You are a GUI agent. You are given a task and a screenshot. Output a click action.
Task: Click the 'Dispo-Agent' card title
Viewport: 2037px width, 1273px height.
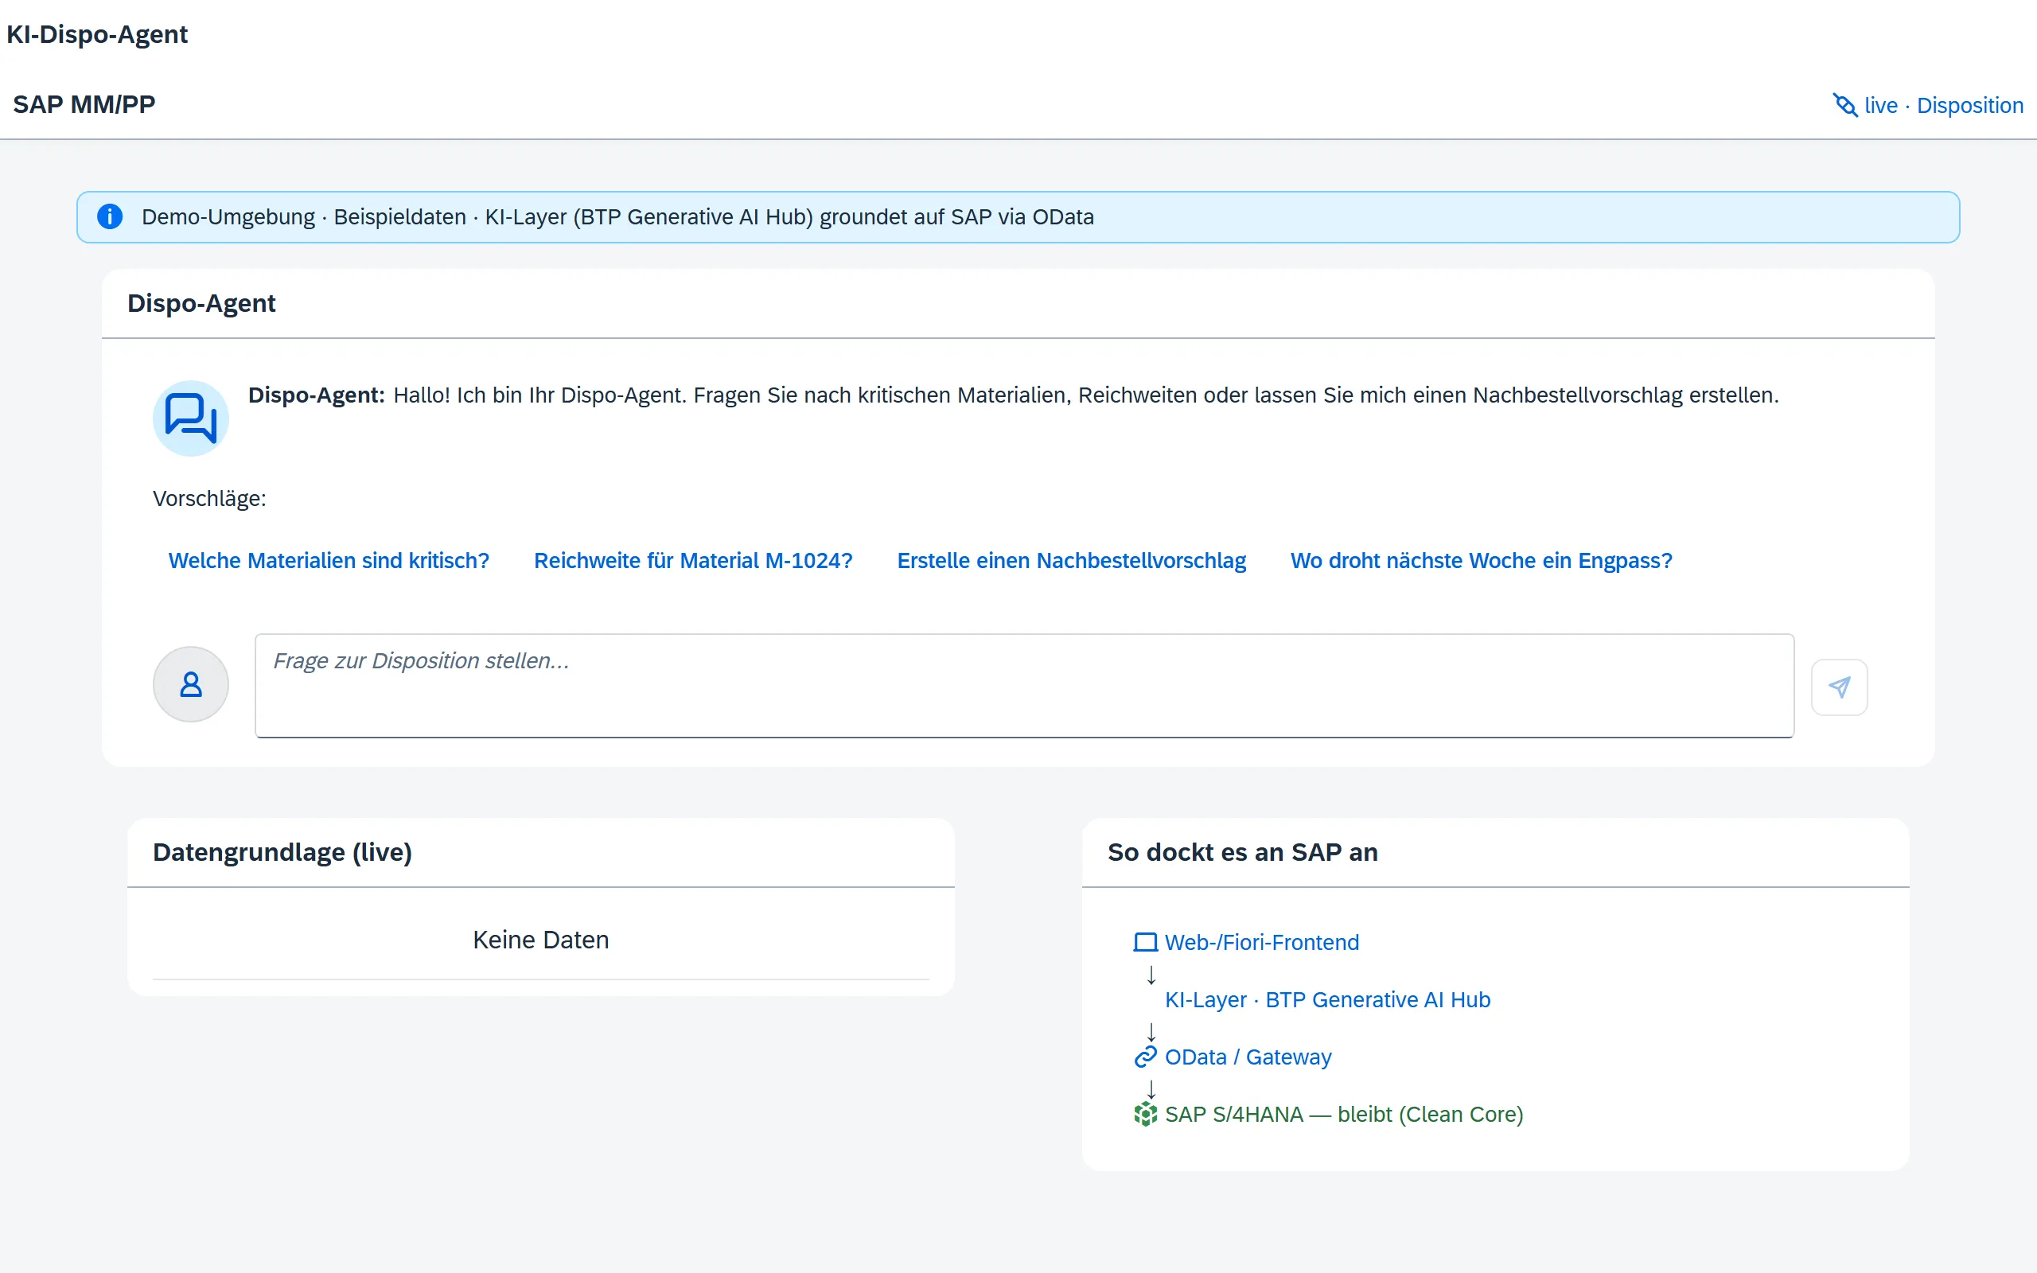pyautogui.click(x=201, y=303)
